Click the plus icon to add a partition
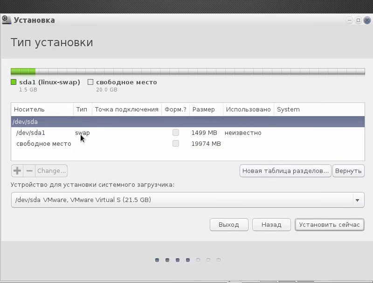This screenshot has height=283, width=373. point(17,171)
